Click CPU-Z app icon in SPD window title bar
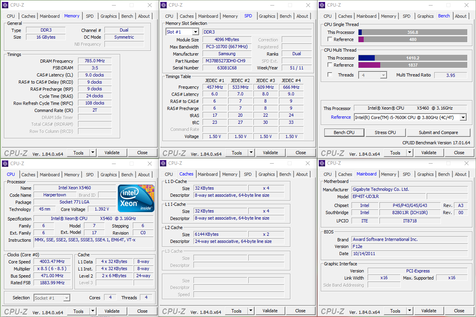Image resolution: width=476 pixels, height=317 pixels. coord(164,5)
